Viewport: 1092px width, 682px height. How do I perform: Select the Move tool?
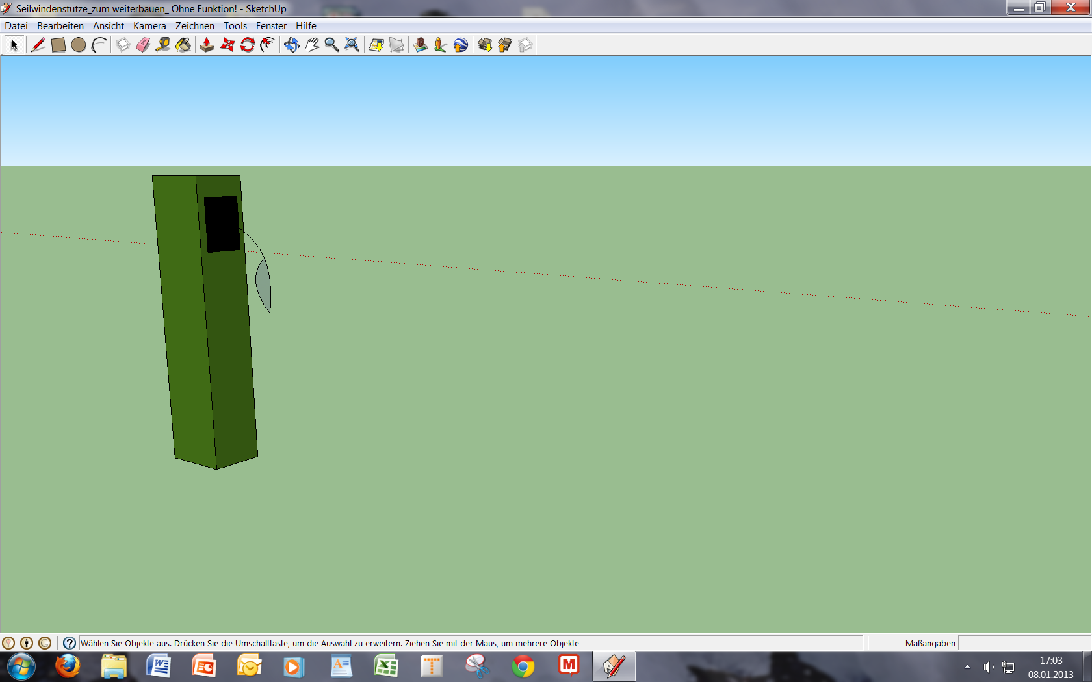pyautogui.click(x=227, y=45)
